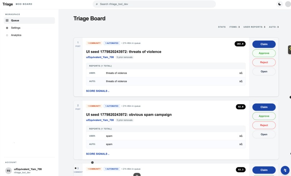The height and width of the screenshot is (176, 291).
Task: Approve the threats of violence post
Action: [x=264, y=53]
